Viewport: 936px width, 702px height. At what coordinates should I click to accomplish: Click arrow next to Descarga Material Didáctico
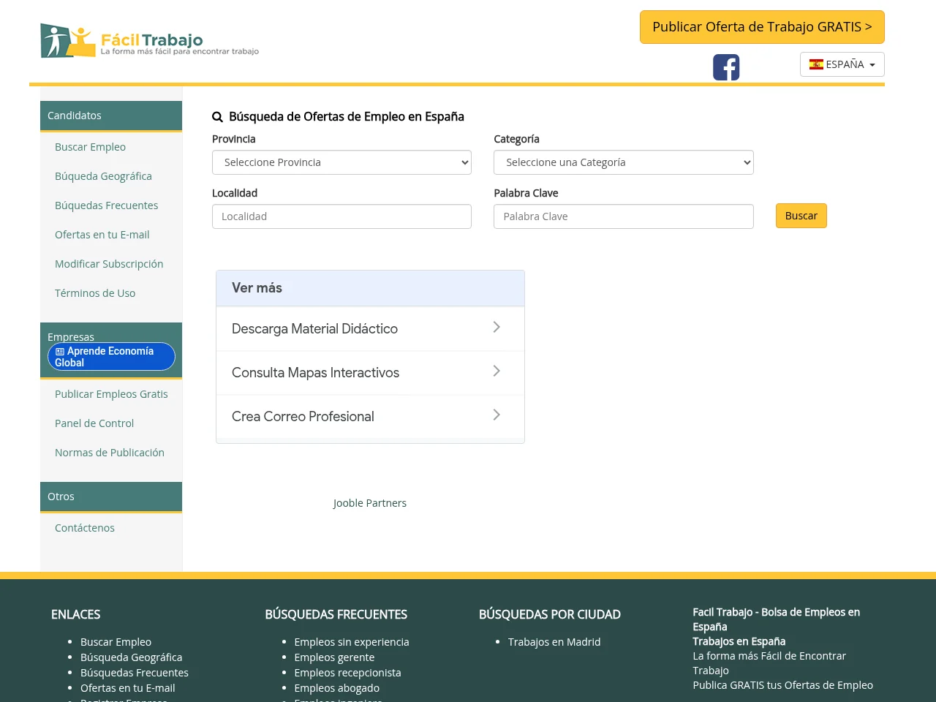pos(497,327)
